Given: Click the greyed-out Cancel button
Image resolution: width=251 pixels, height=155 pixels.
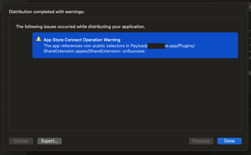Looking at the screenshot, I should (21, 141).
